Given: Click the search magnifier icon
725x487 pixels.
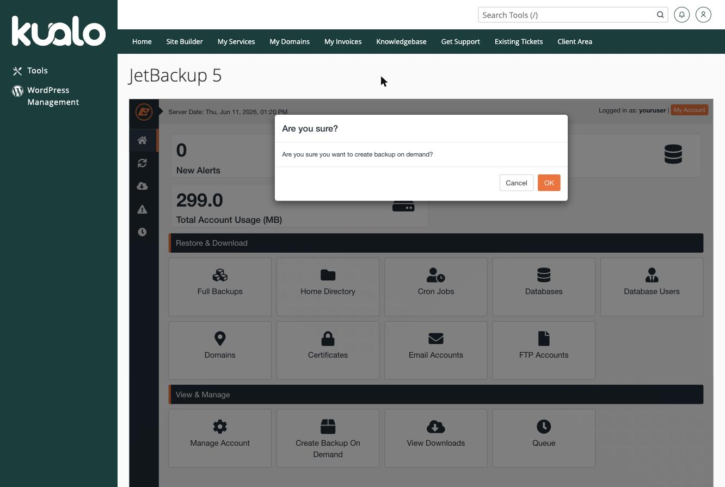Looking at the screenshot, I should [660, 15].
